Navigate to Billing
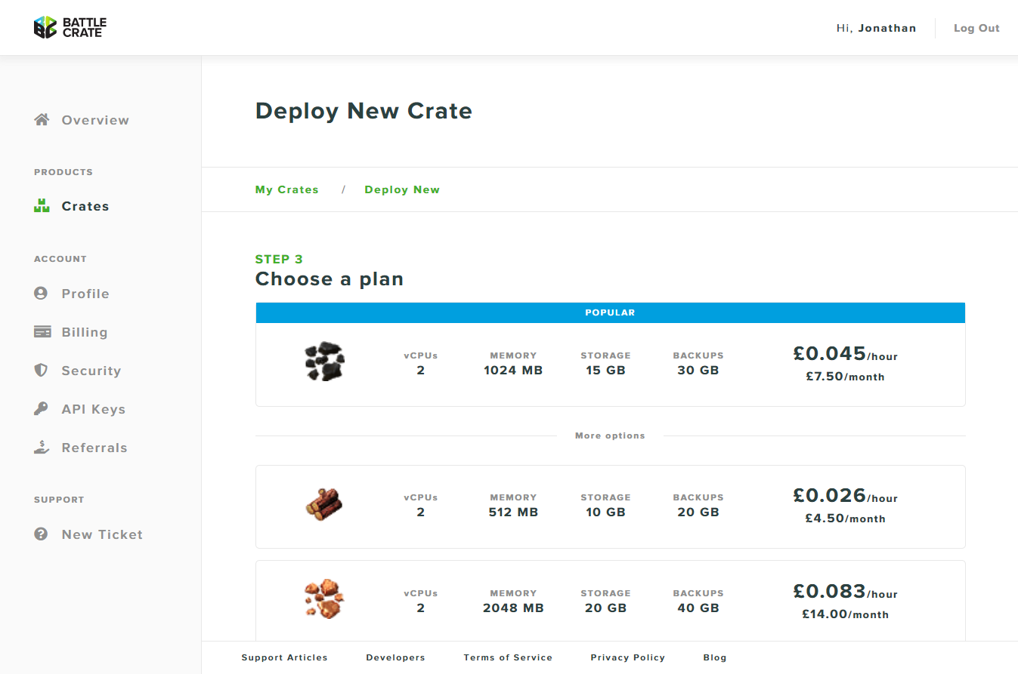Screen dimensions: 1018x674 [85, 332]
